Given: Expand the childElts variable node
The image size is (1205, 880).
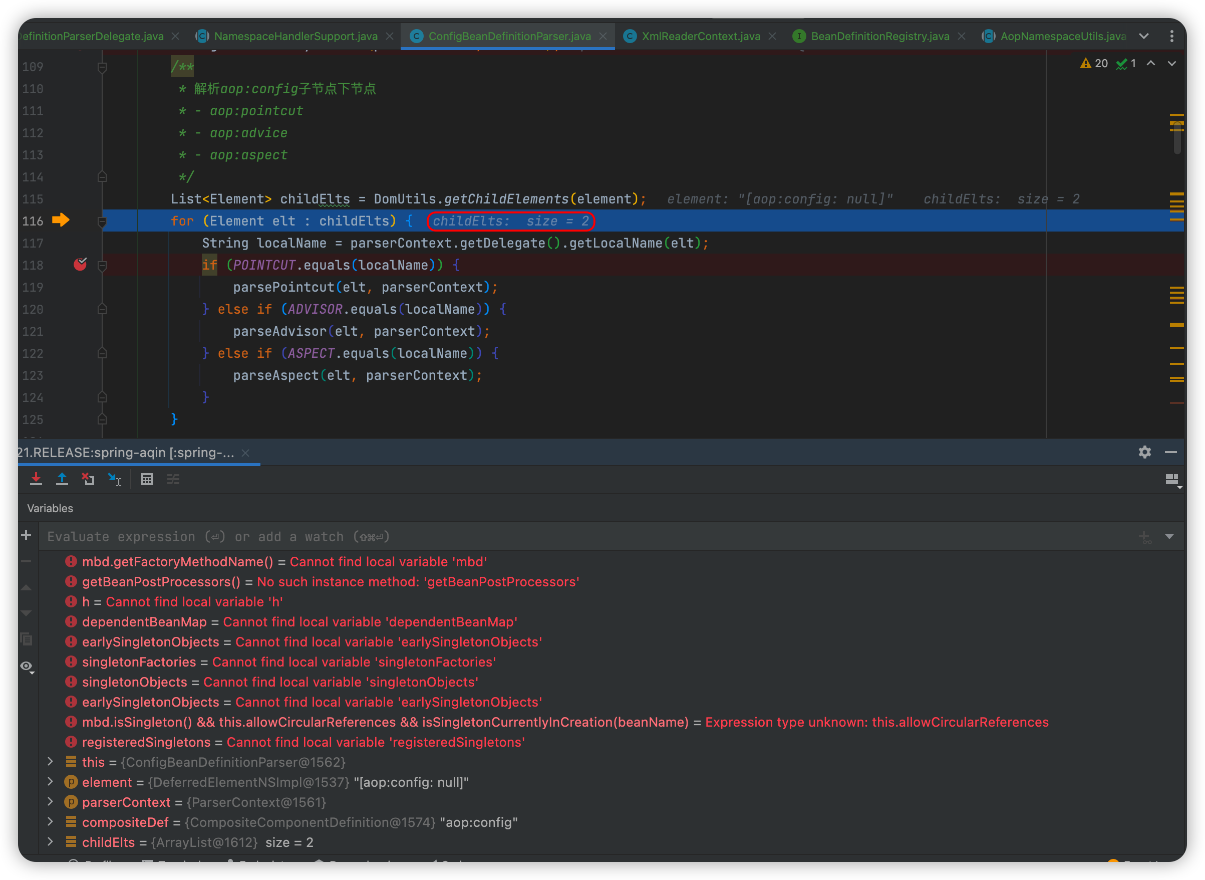Looking at the screenshot, I should [x=50, y=841].
